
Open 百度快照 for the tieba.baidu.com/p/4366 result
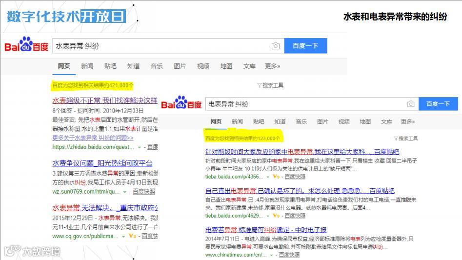pos(295,177)
